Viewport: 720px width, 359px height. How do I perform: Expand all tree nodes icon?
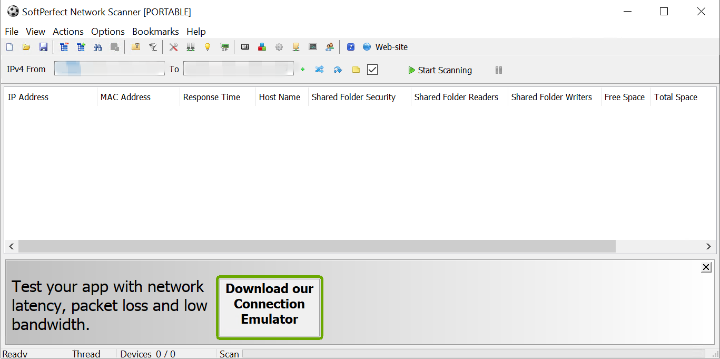[x=81, y=47]
